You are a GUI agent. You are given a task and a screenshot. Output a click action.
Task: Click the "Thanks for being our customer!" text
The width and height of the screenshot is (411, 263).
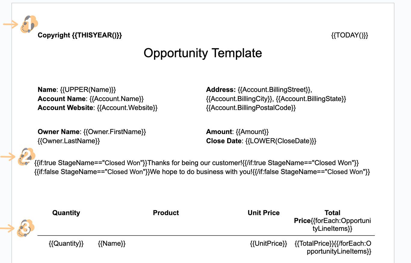point(195,163)
